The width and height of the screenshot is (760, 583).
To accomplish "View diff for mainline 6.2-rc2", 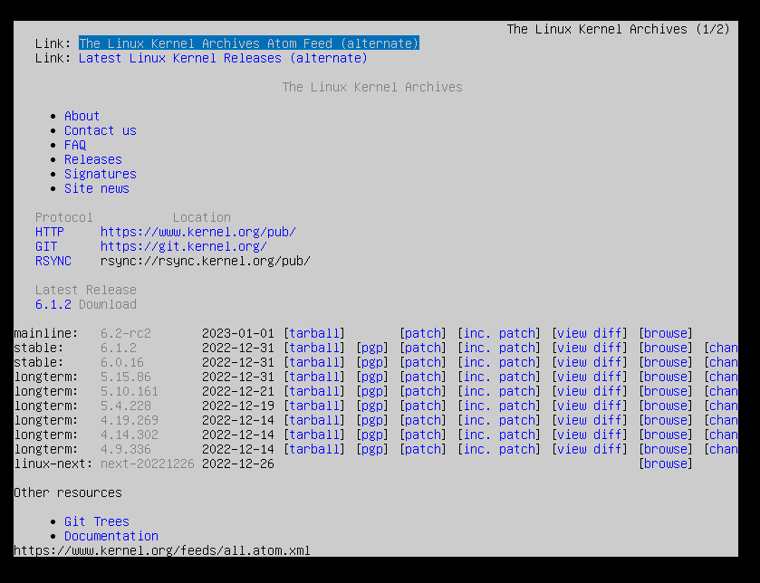I will click(590, 334).
